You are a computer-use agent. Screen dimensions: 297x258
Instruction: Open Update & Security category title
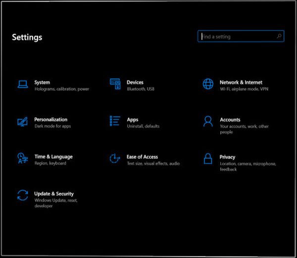(54, 194)
